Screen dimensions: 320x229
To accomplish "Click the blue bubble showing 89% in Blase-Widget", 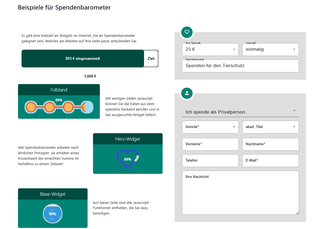I will click(53, 214).
